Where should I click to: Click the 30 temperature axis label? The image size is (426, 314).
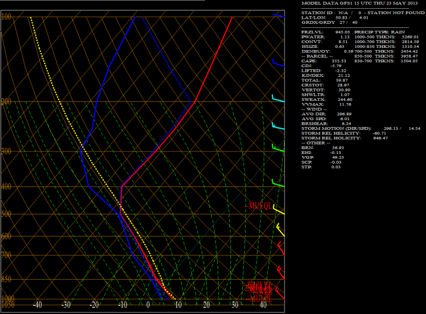pos(235,305)
